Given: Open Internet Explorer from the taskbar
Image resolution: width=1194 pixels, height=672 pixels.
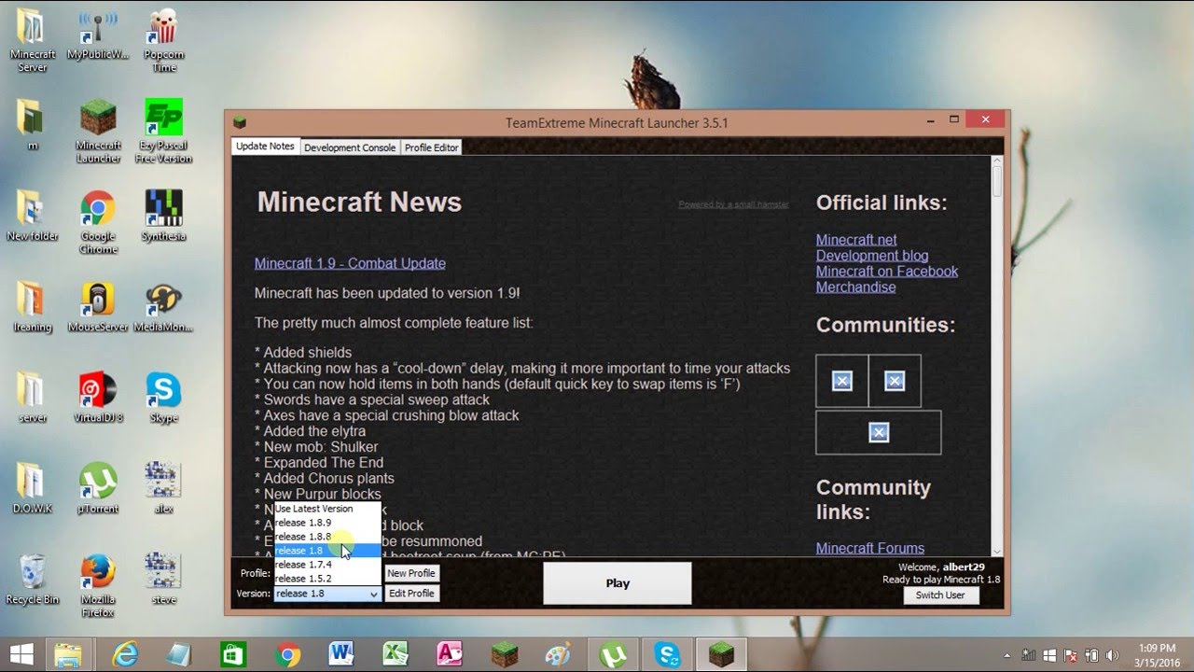Looking at the screenshot, I should point(125,654).
